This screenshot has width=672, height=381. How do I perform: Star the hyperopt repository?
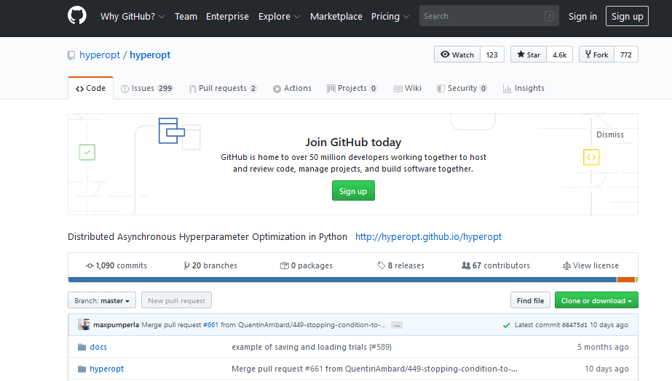tap(529, 55)
